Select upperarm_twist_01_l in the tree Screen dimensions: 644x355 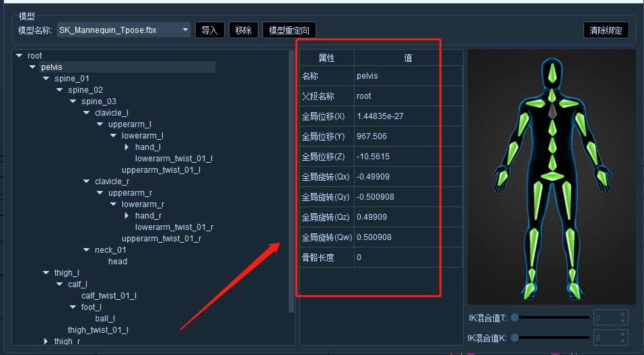coord(161,170)
